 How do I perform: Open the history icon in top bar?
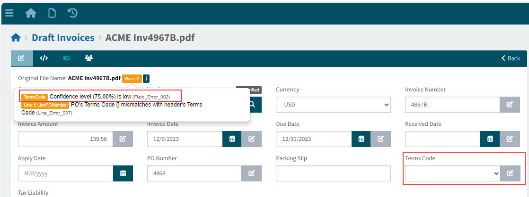(73, 13)
